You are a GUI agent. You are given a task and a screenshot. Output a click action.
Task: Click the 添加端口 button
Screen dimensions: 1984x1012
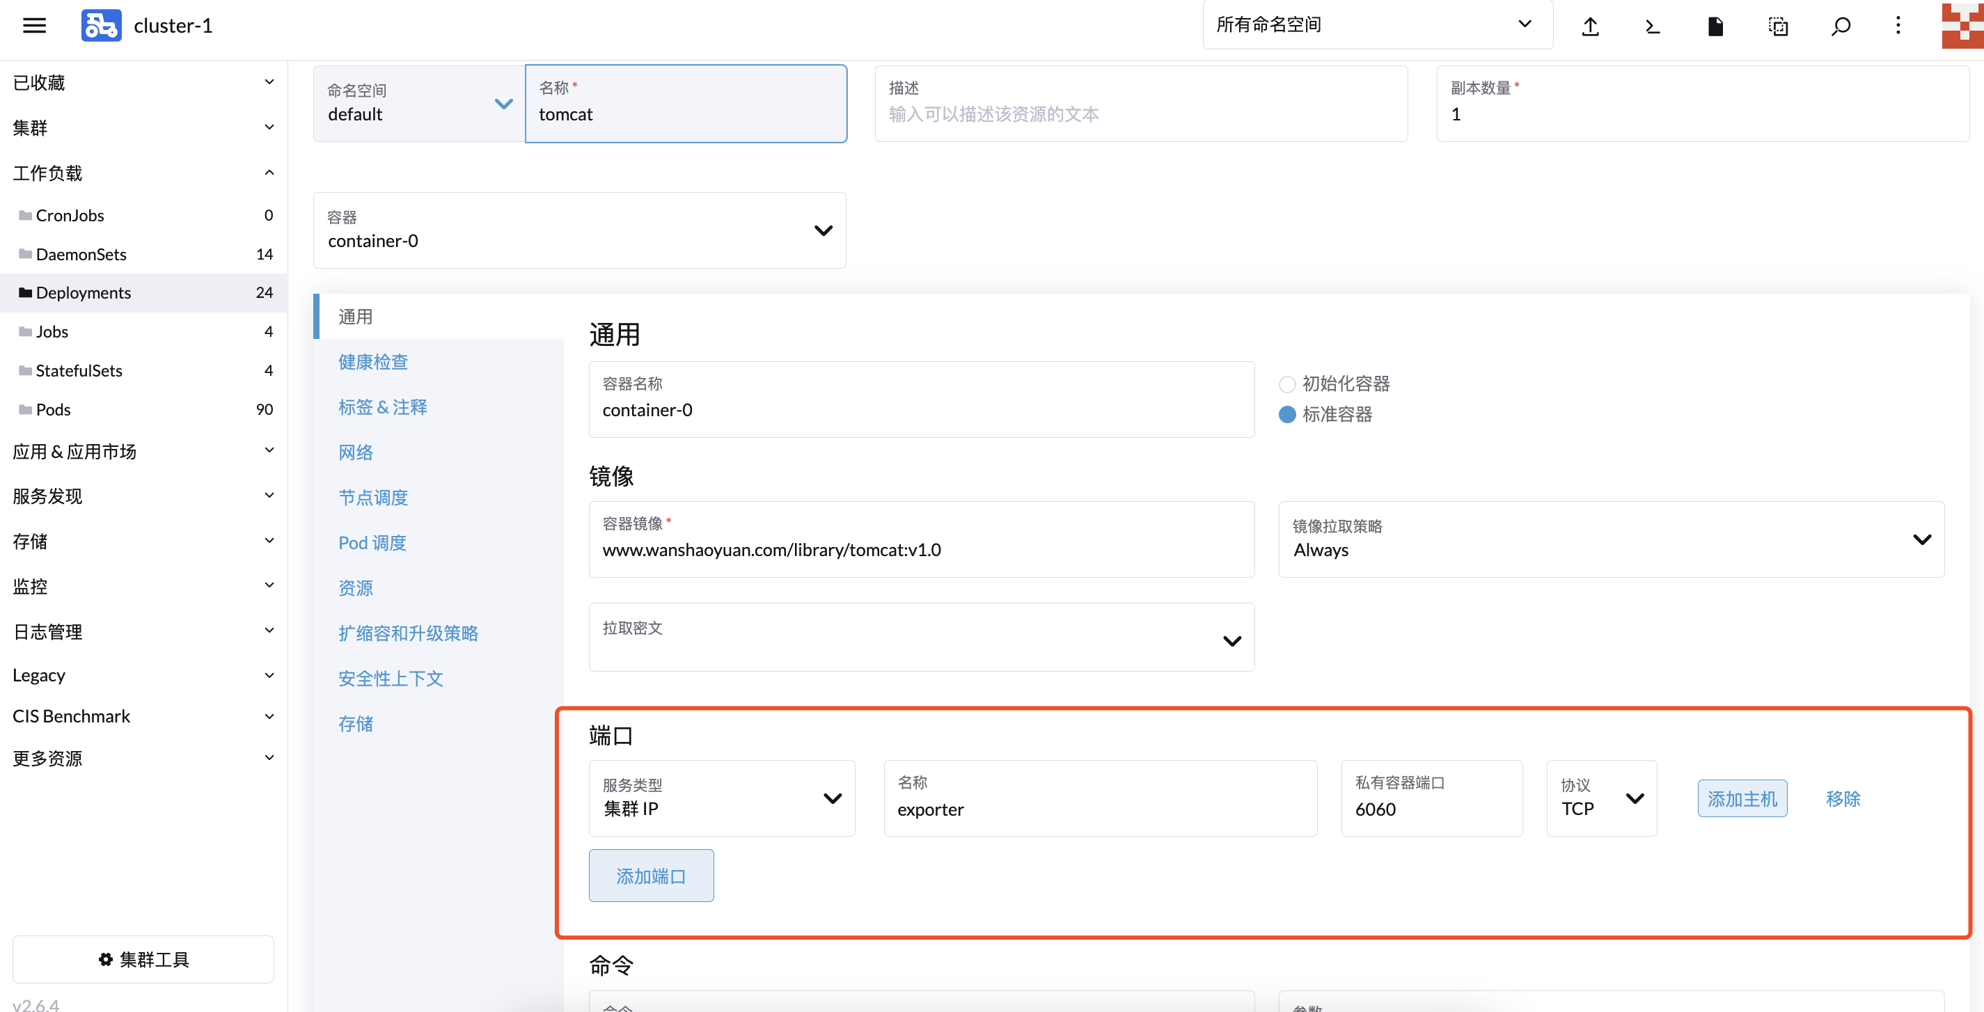(651, 875)
